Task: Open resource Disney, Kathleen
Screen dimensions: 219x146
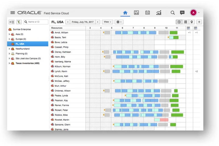Action: tap(63, 52)
